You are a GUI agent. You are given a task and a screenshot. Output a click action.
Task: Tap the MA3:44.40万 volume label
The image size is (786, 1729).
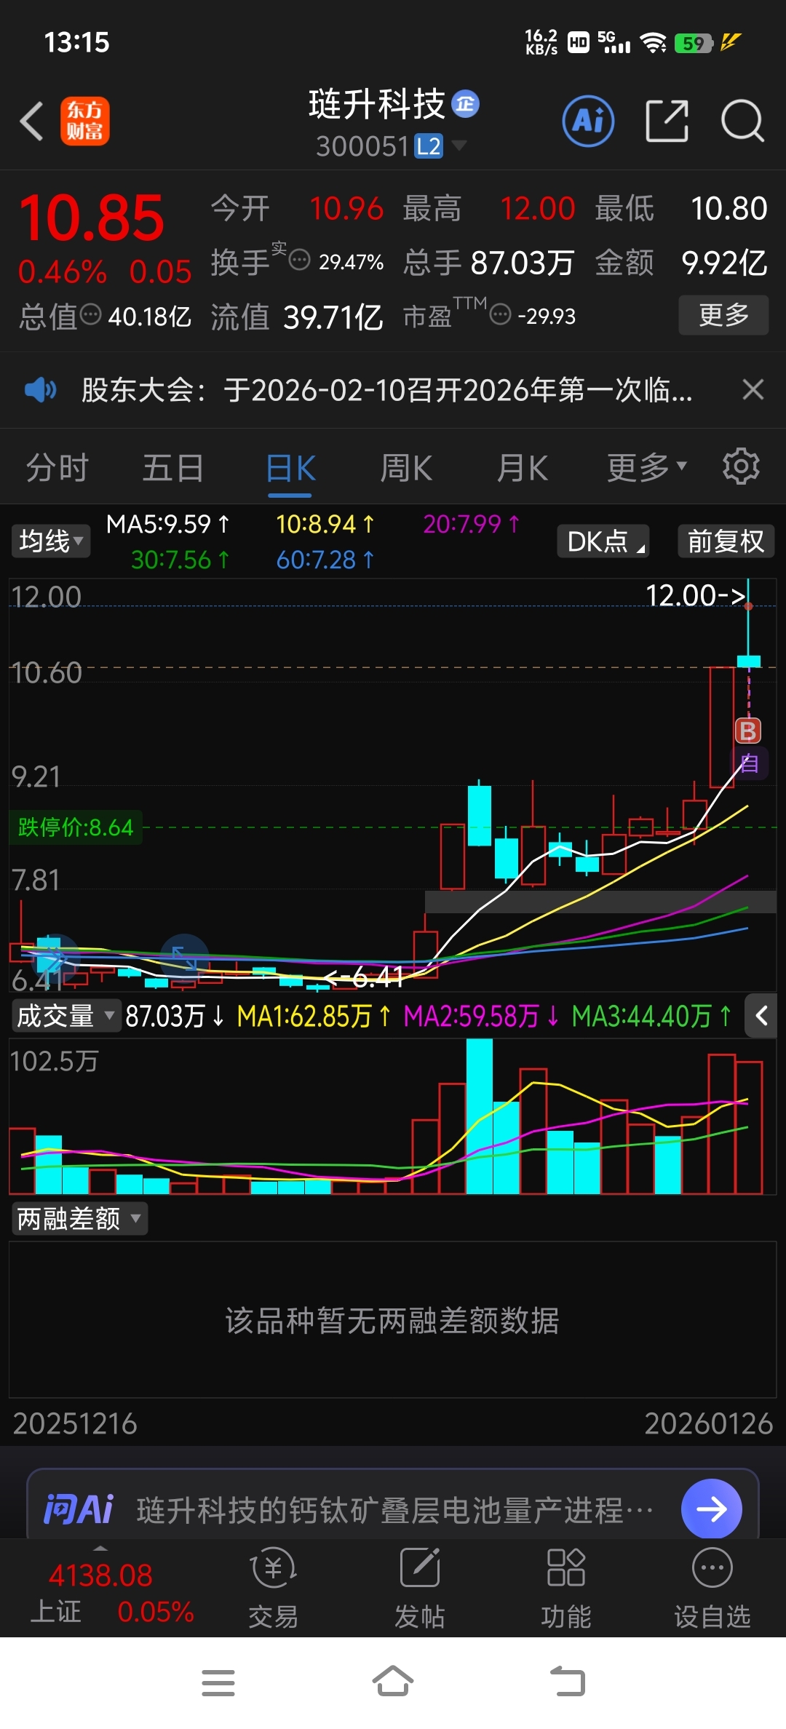pyautogui.click(x=651, y=1016)
